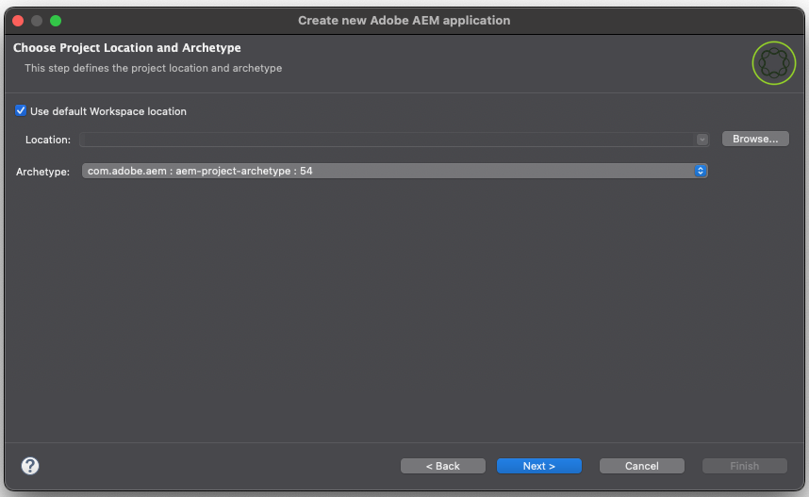Click the help question mark icon
The width and height of the screenshot is (809, 497).
point(30,466)
